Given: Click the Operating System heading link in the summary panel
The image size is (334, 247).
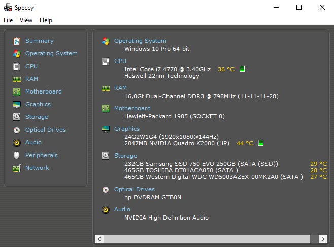Looking at the screenshot, I should pyautogui.click(x=140, y=41).
